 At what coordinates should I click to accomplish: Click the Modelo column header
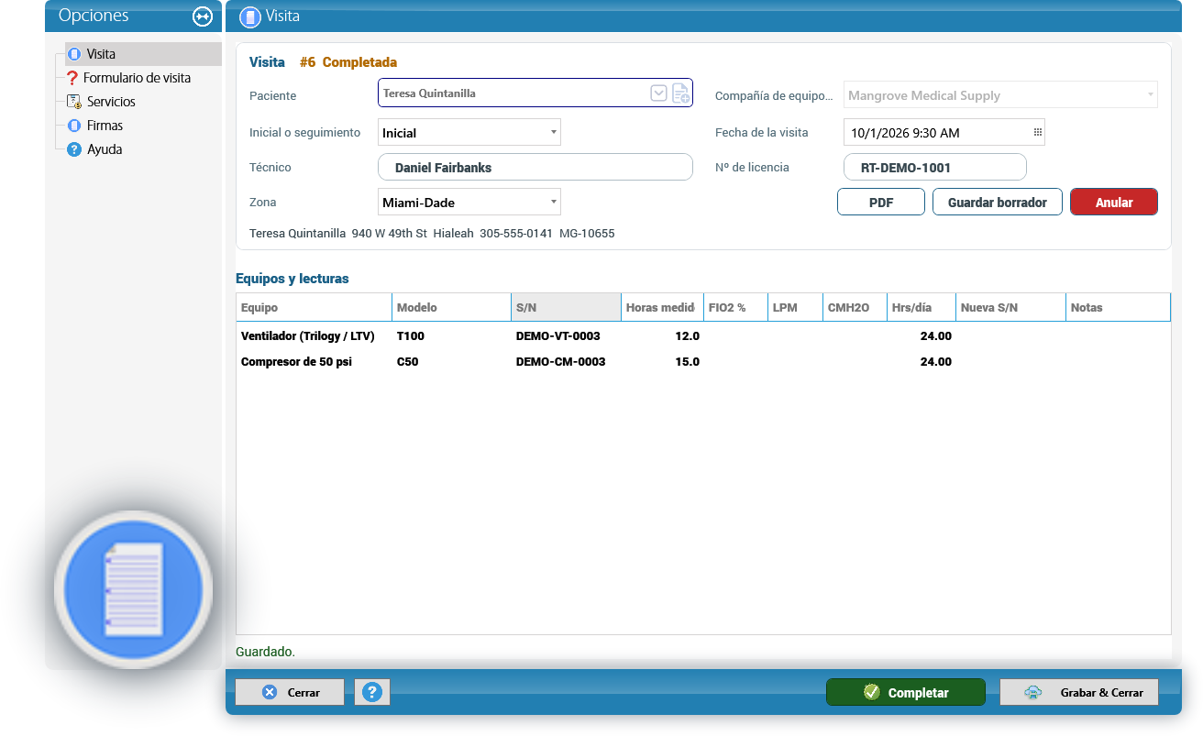coord(451,307)
